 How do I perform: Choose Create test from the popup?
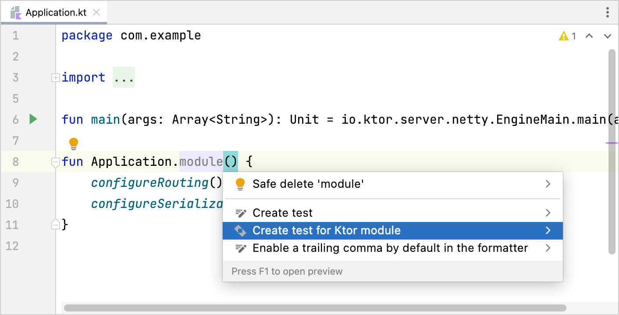pos(282,212)
